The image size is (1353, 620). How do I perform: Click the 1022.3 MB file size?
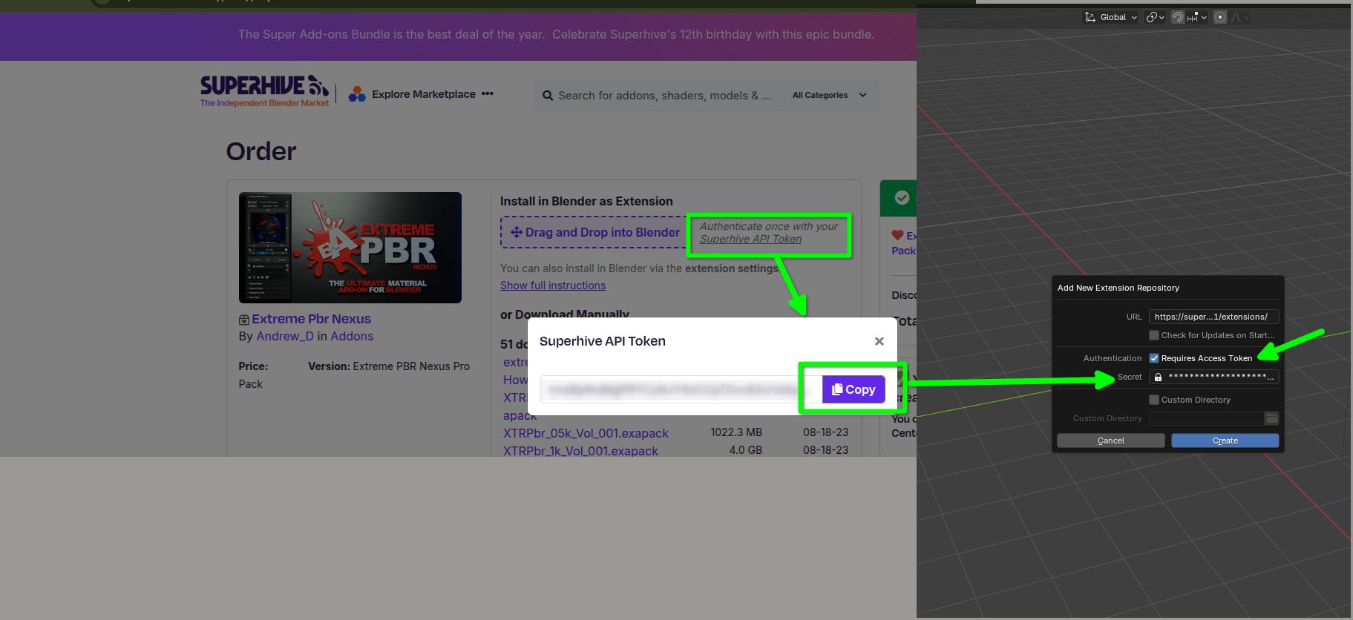click(x=736, y=432)
